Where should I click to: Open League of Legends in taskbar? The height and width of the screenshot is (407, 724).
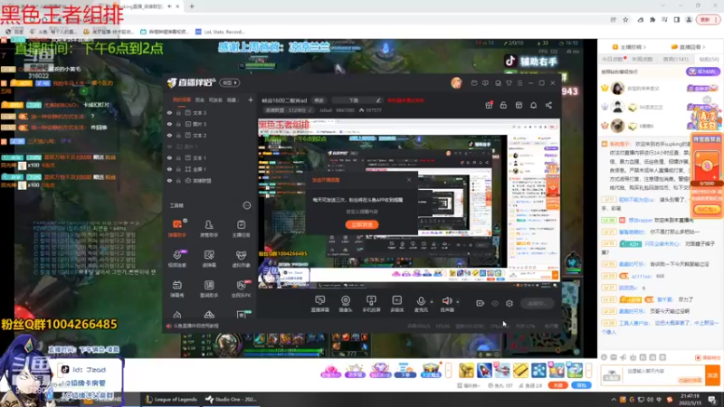tap(171, 400)
